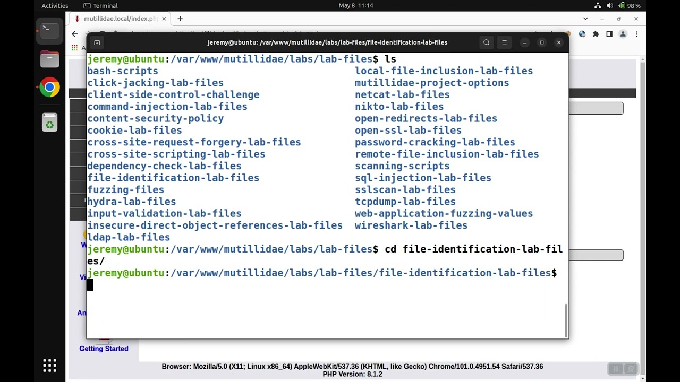
Task: Click the volume icon in top bar
Action: tap(610, 6)
